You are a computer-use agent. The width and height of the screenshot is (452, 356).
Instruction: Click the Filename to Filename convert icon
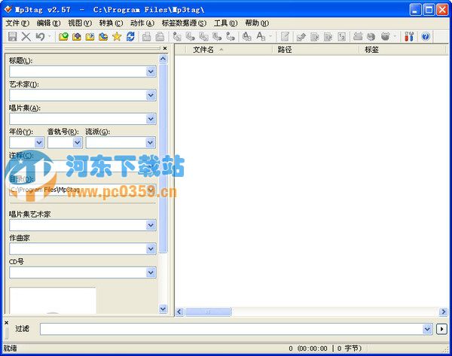point(204,37)
